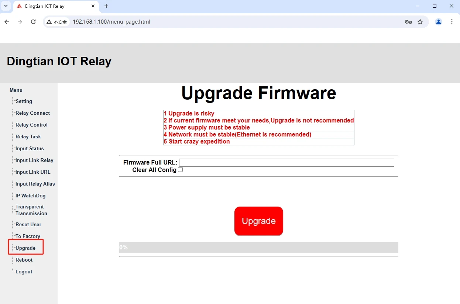
Task: Click the password key icon in address bar
Action: [x=408, y=22]
